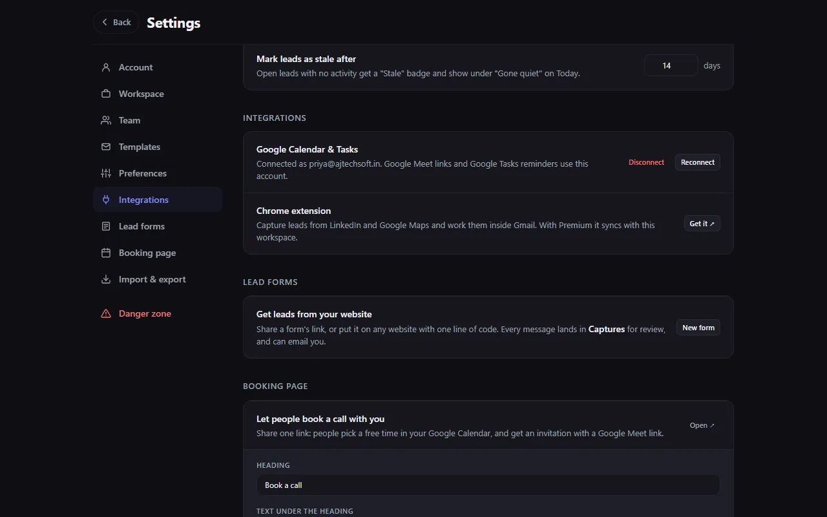
Task: Click 'Get leads from your website' title
Action: (x=314, y=314)
